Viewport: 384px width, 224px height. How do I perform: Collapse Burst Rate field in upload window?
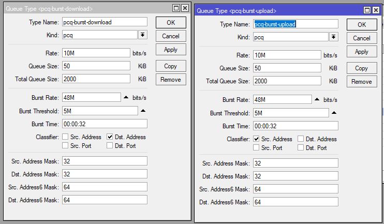317,99
